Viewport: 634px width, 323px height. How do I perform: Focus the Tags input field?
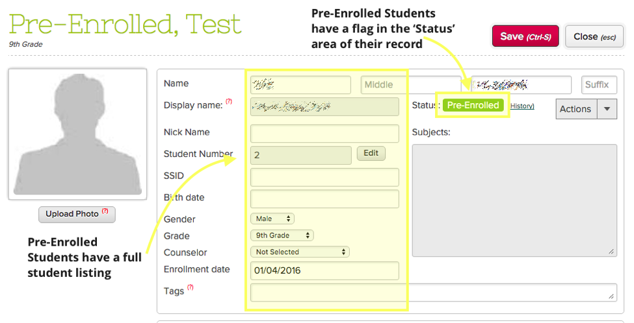click(x=434, y=293)
